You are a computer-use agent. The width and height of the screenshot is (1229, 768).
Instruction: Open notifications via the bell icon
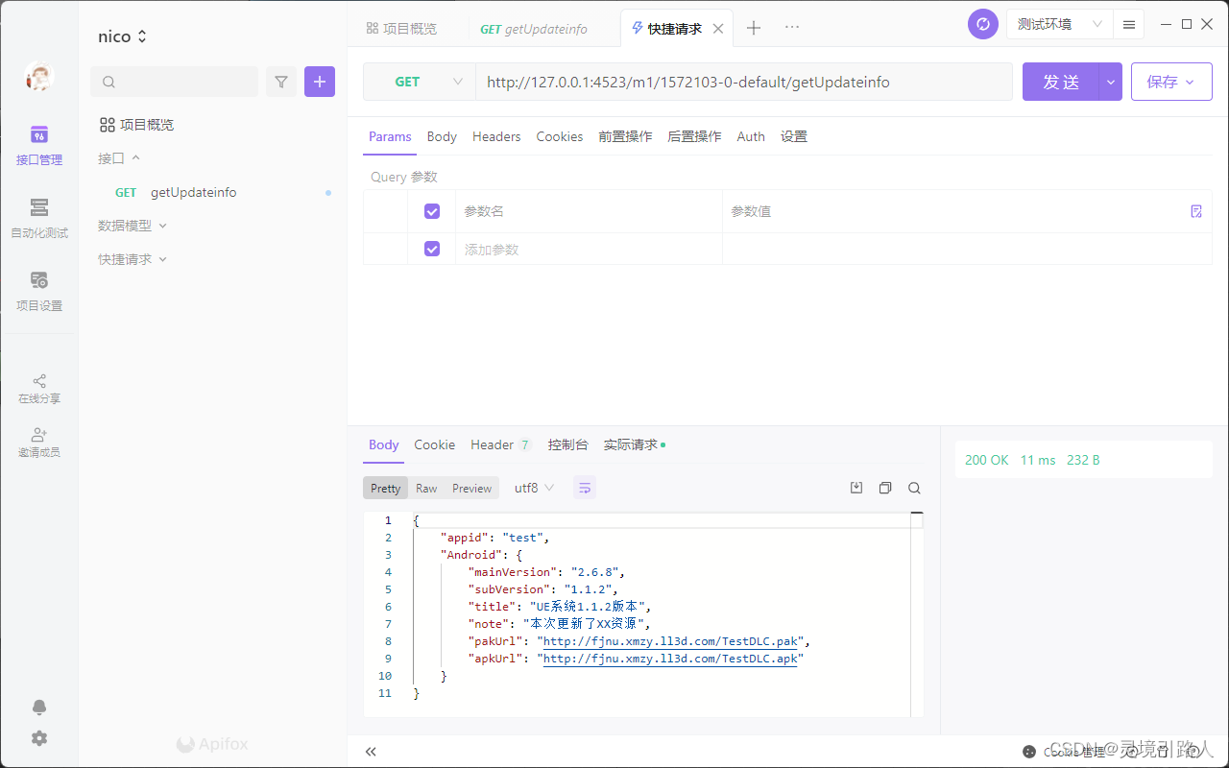pos(39,707)
